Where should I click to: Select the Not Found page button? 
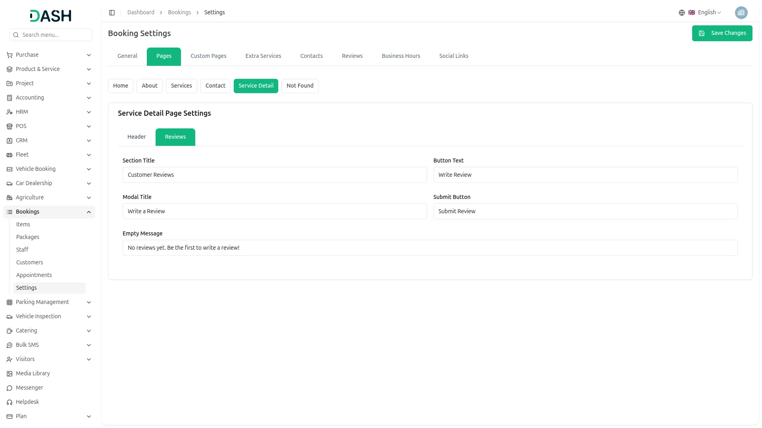(300, 86)
